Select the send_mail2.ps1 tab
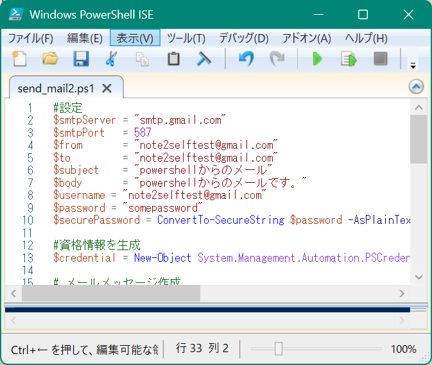432x365 pixels. (55, 88)
